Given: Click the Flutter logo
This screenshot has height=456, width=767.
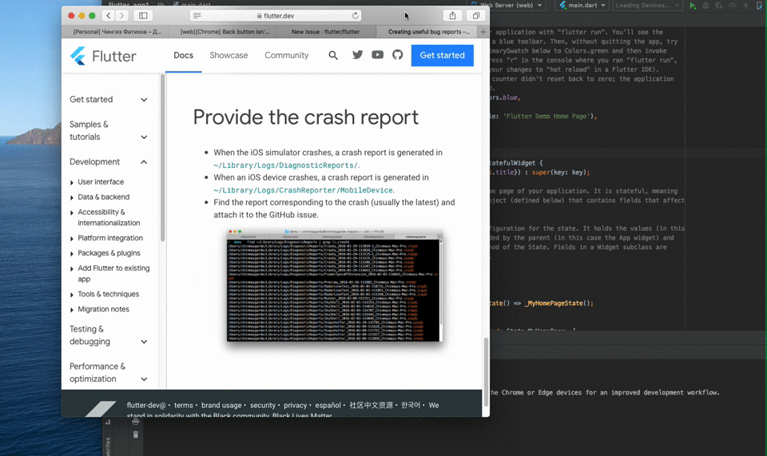Looking at the screenshot, I should [103, 56].
